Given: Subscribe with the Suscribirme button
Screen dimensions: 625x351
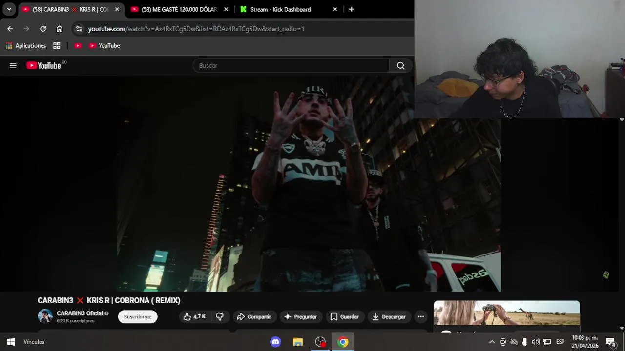Looking at the screenshot, I should [138, 316].
